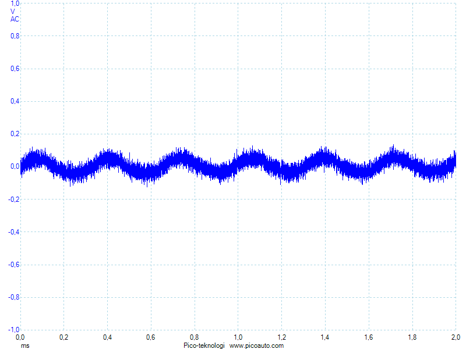
Task: Click the 0,2 voltage axis label
Action: (15, 134)
